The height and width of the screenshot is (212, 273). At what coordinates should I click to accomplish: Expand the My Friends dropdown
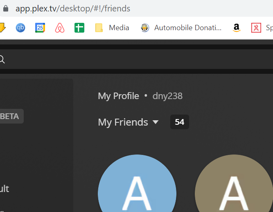(x=129, y=122)
